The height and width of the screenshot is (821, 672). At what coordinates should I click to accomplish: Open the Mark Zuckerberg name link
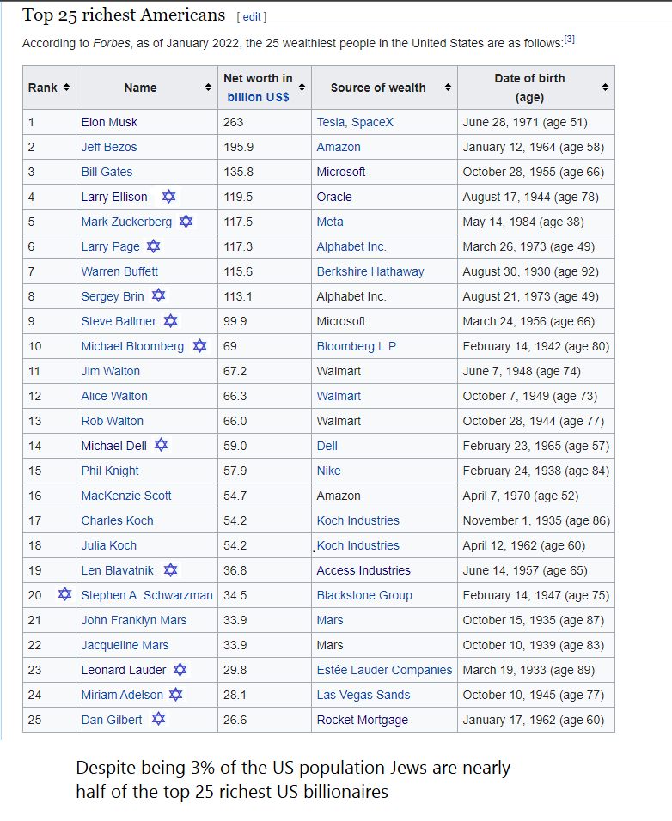pos(126,222)
